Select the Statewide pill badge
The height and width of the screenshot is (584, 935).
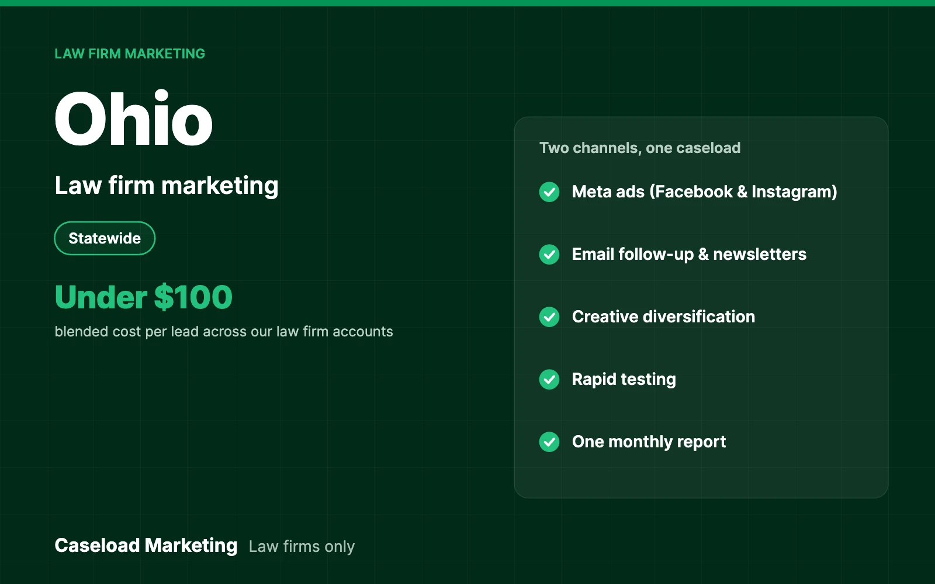pyautogui.click(x=105, y=238)
